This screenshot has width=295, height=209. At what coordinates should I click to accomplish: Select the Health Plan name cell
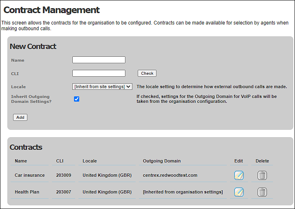click(27, 192)
